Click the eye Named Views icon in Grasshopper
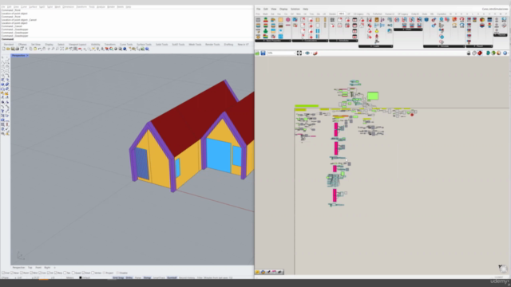This screenshot has width=511, height=287. tap(307, 53)
